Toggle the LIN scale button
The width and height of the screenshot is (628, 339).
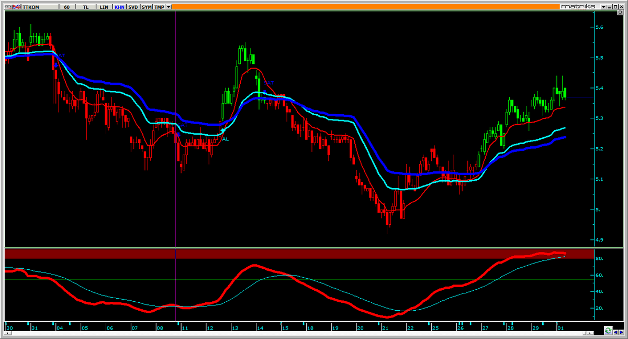coord(104,7)
